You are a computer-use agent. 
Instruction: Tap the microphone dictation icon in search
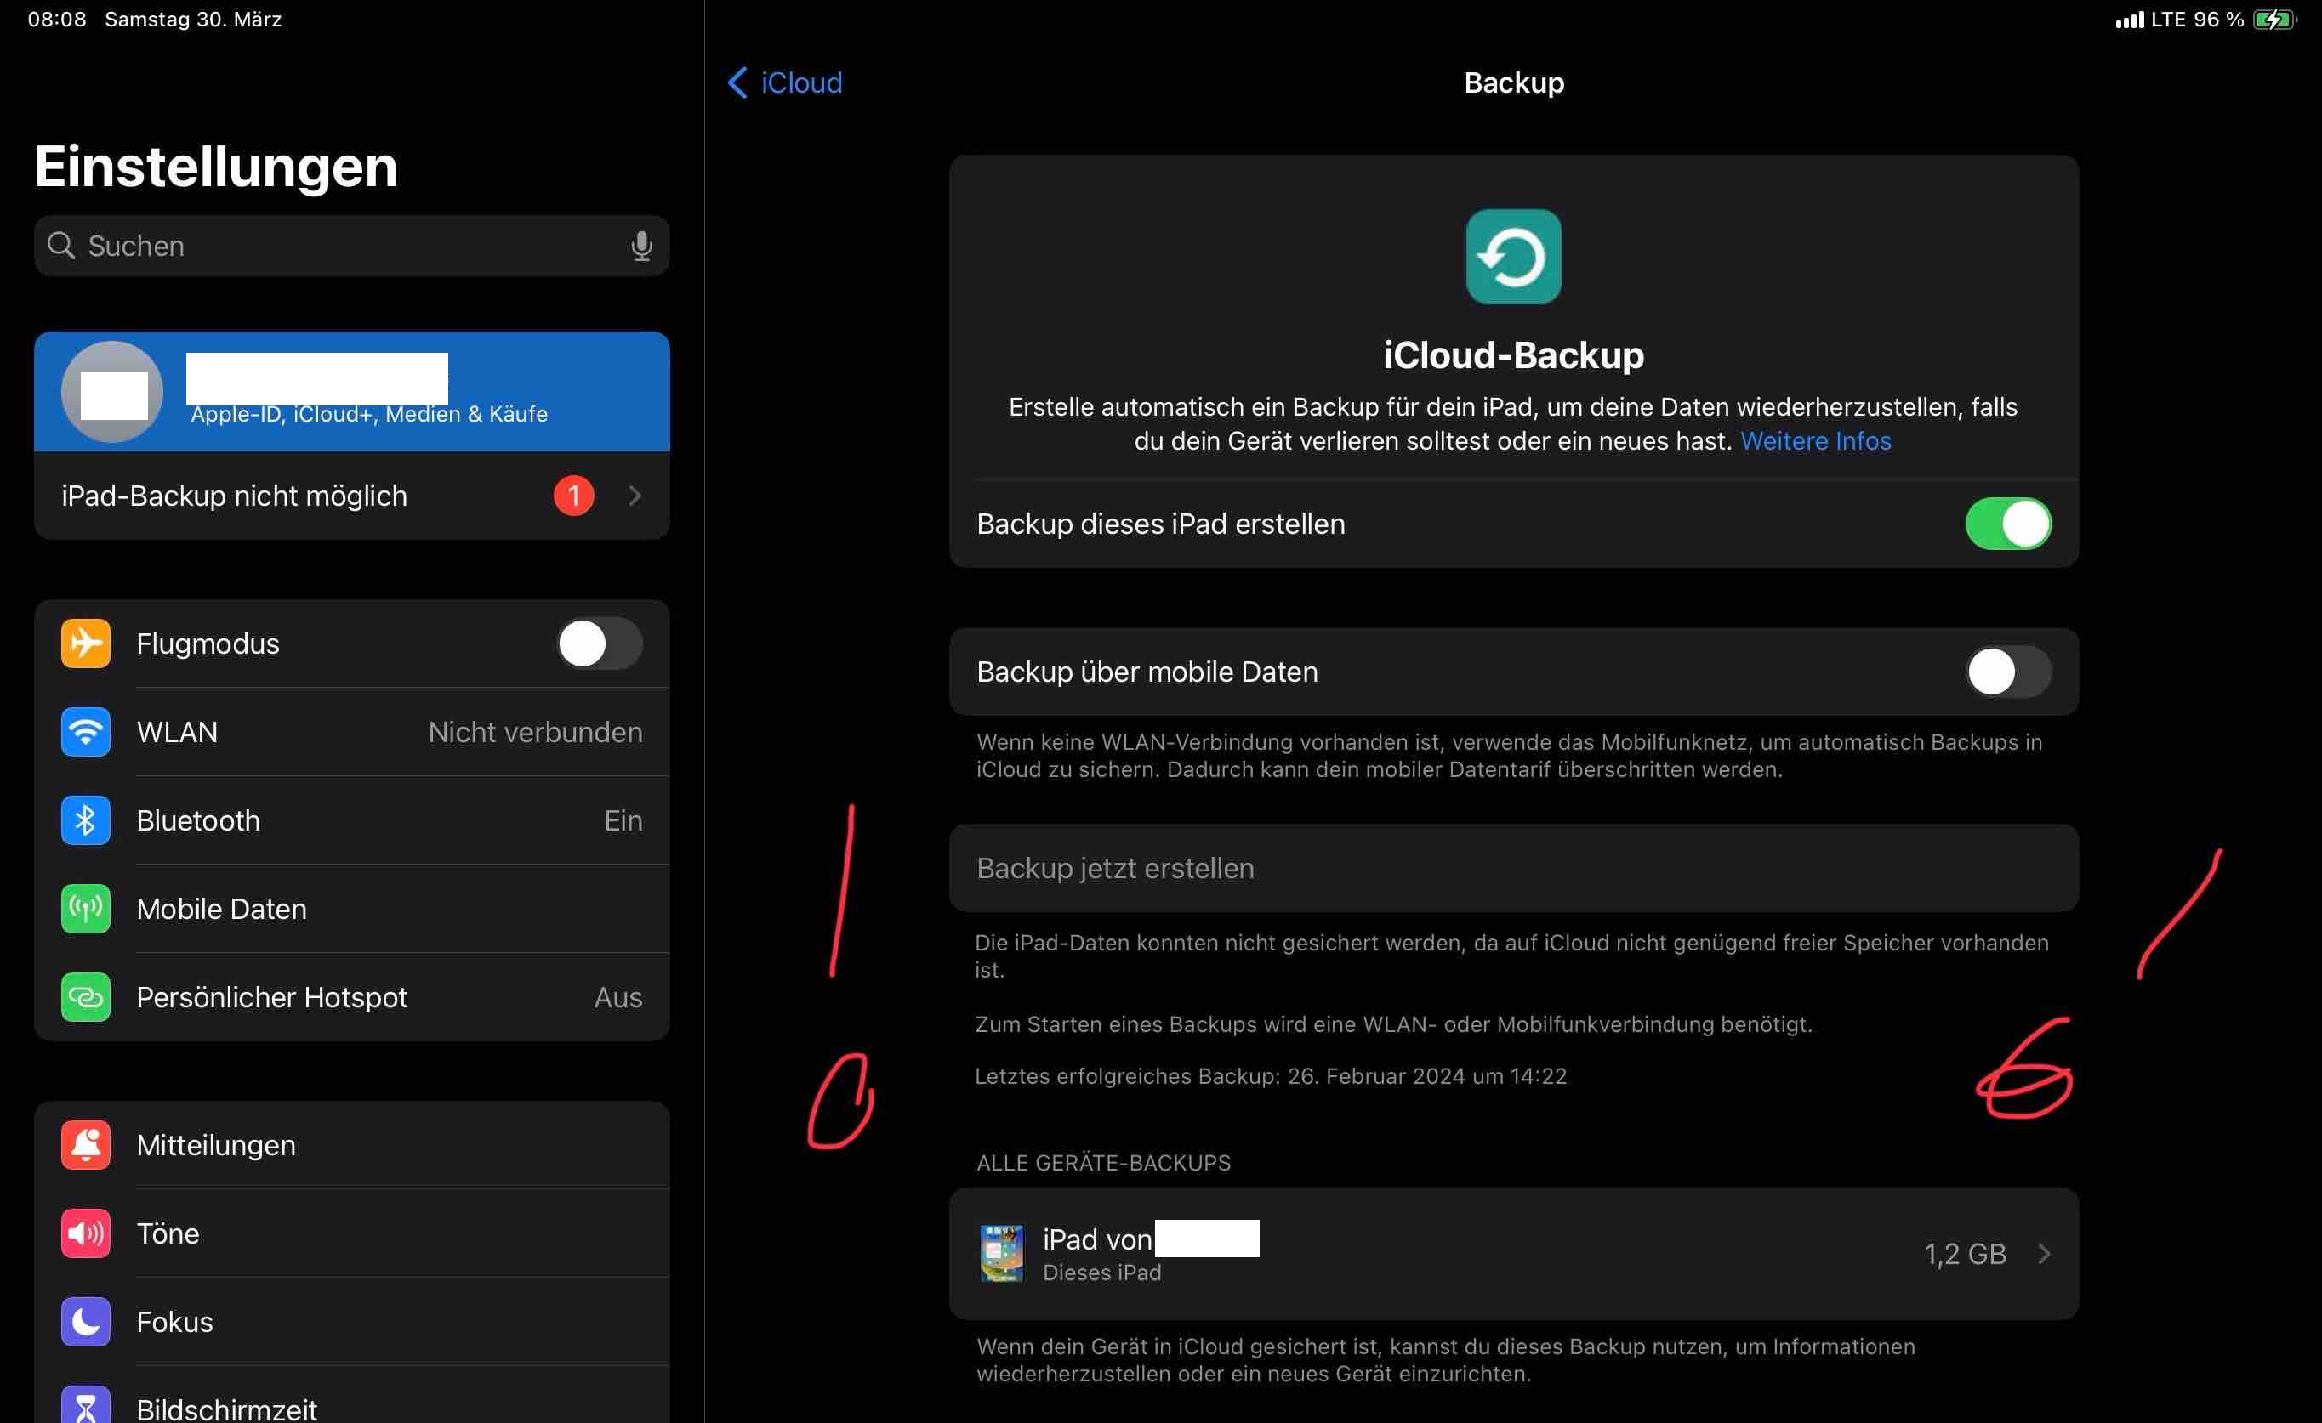[x=640, y=246]
